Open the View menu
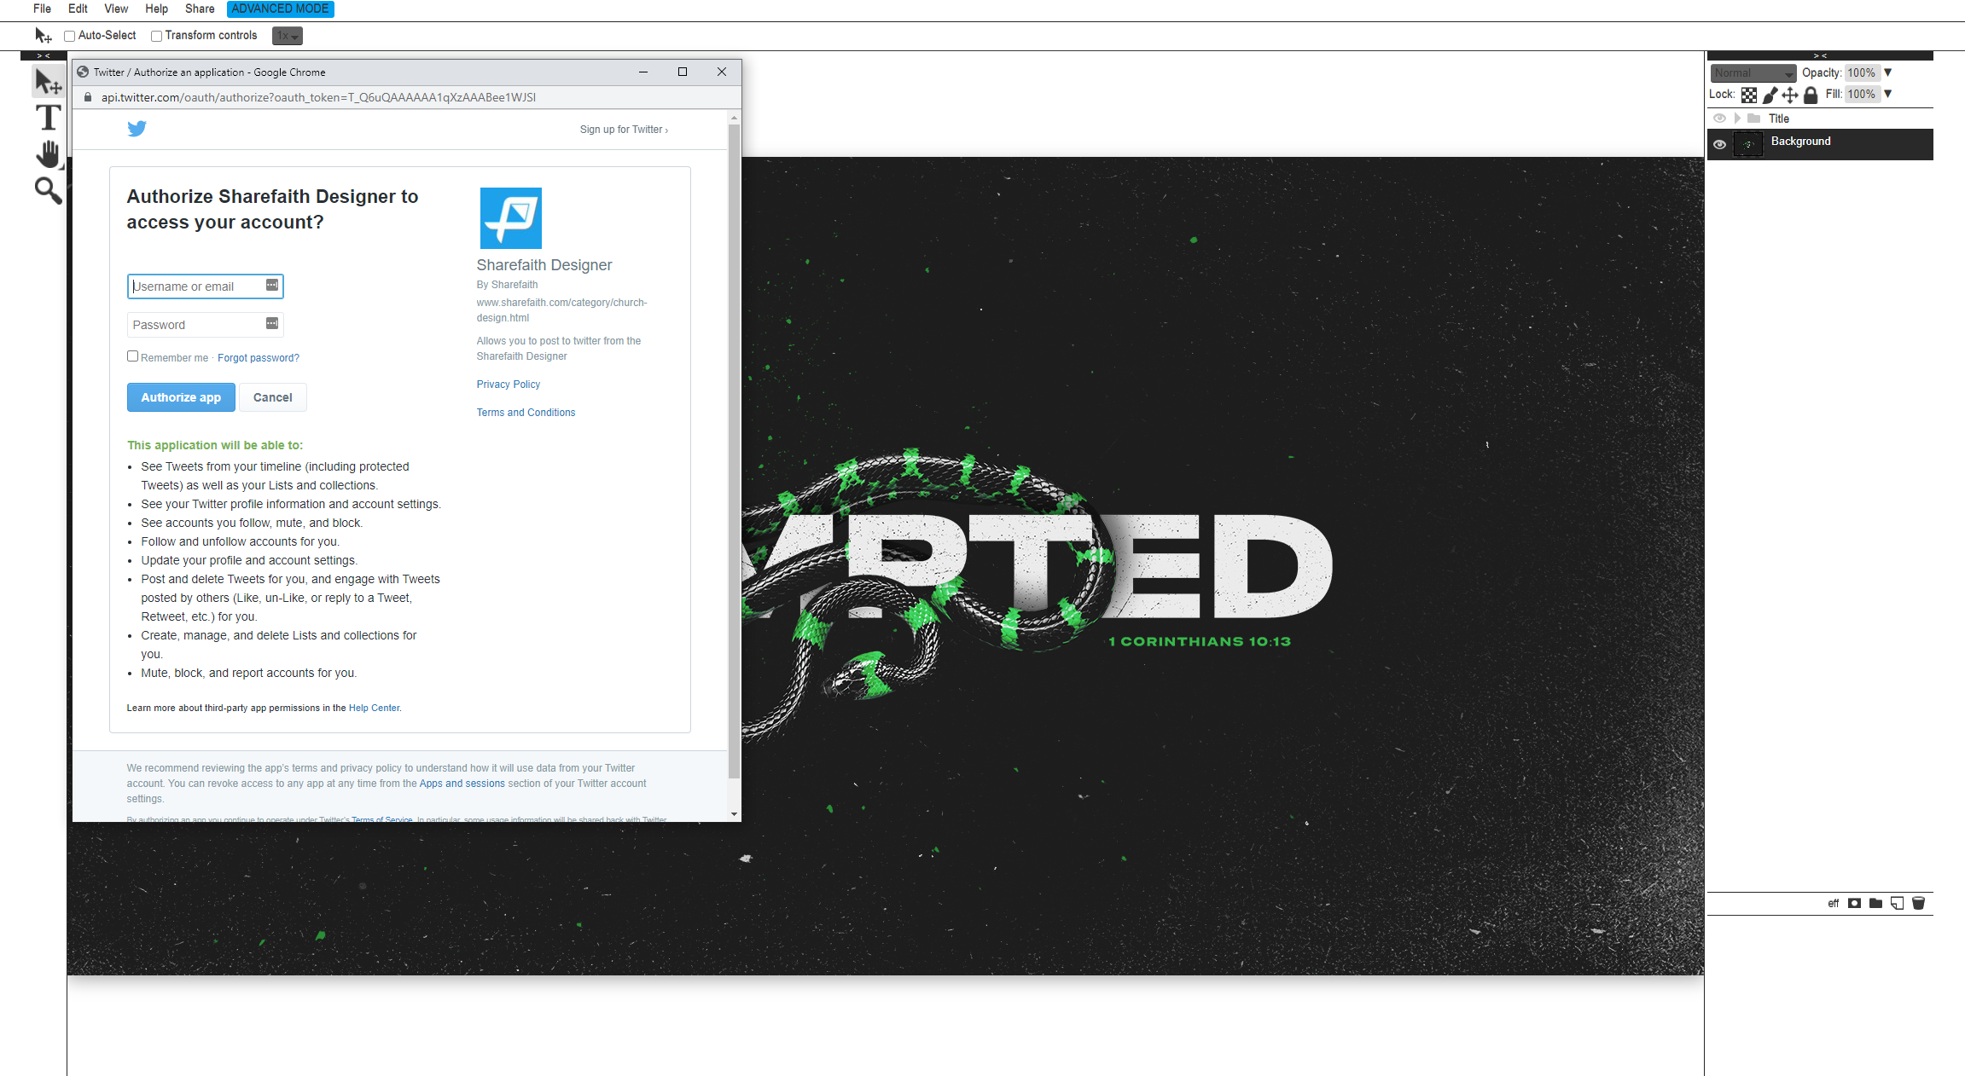This screenshot has height=1076, width=1965. click(116, 9)
